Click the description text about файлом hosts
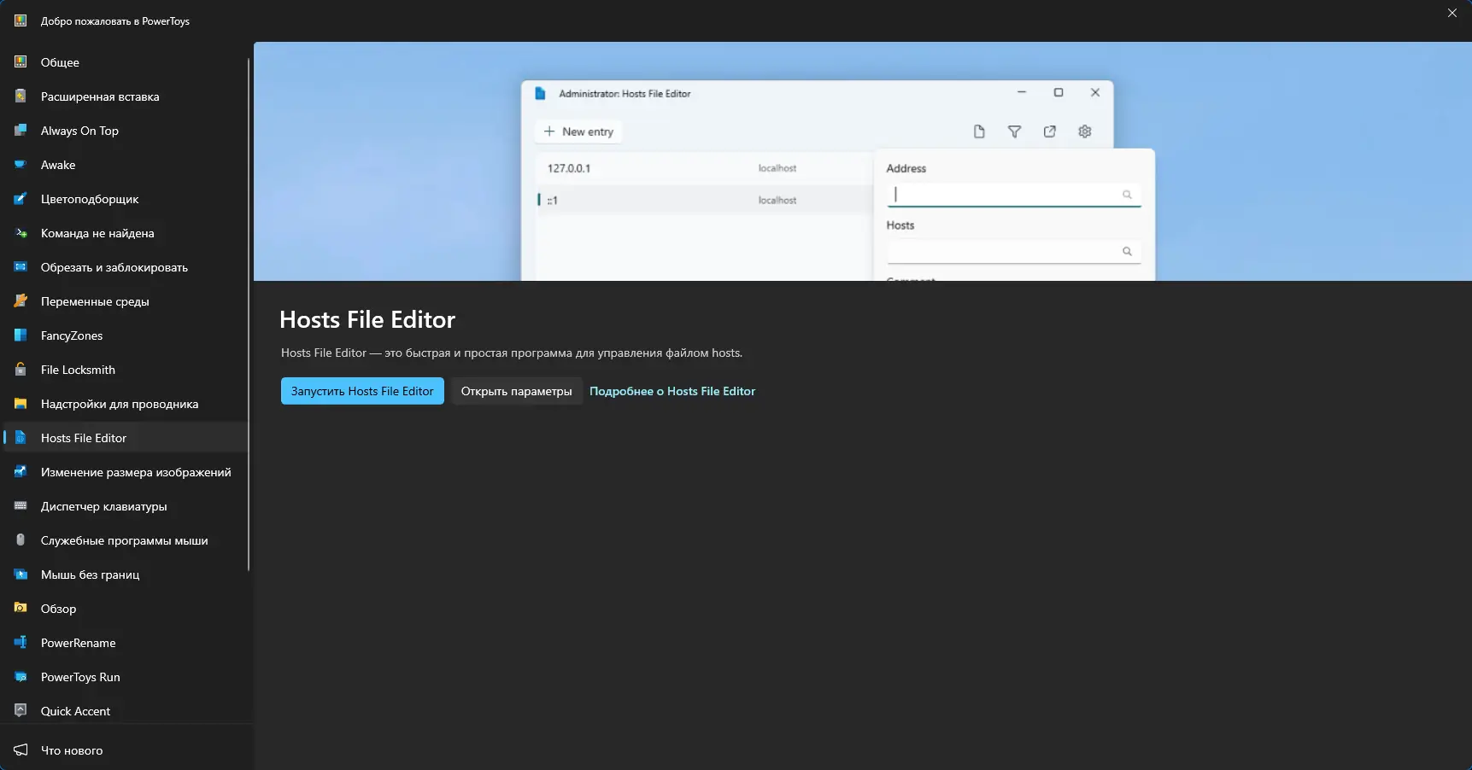The image size is (1472, 770). pos(512,353)
